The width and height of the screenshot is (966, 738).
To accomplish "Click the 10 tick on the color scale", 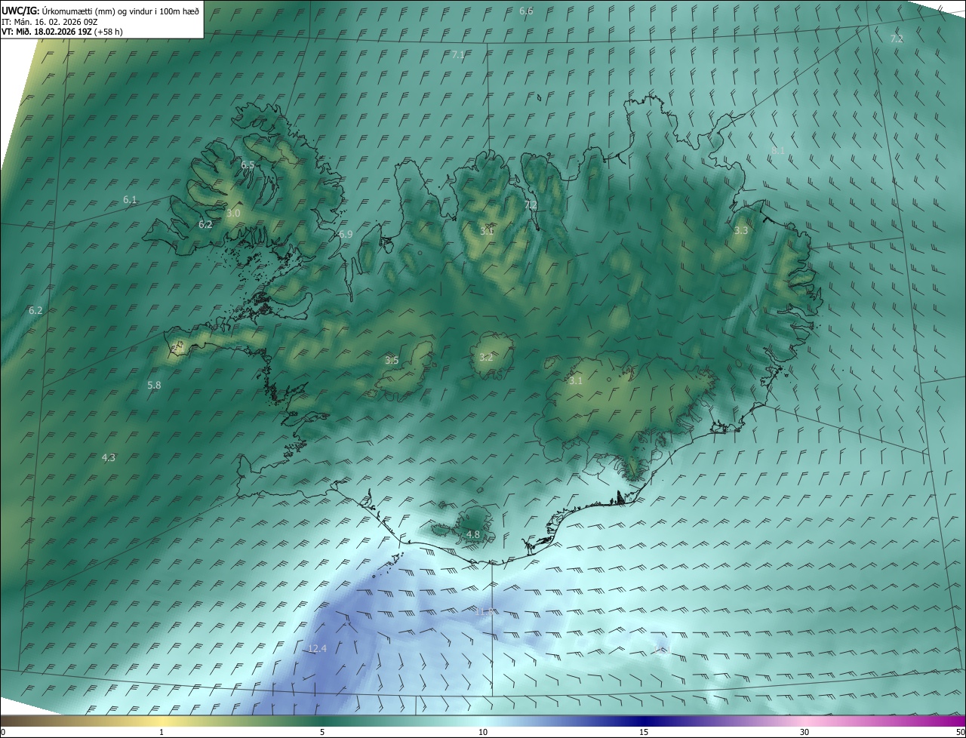I will pos(483,732).
